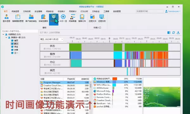
Task: Click the WXWork.exe icon in program list
Action: (x=95, y=88)
